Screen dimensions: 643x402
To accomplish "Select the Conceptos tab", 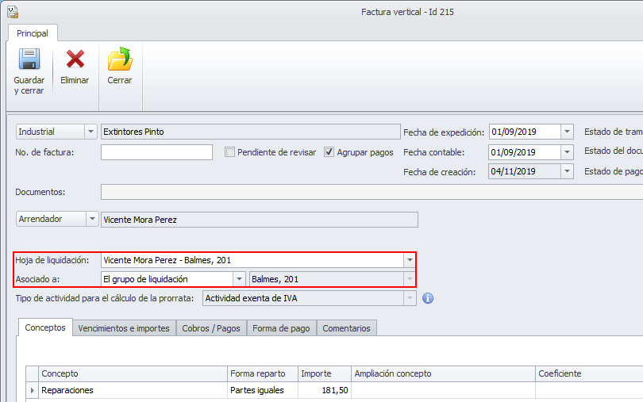I will [45, 327].
